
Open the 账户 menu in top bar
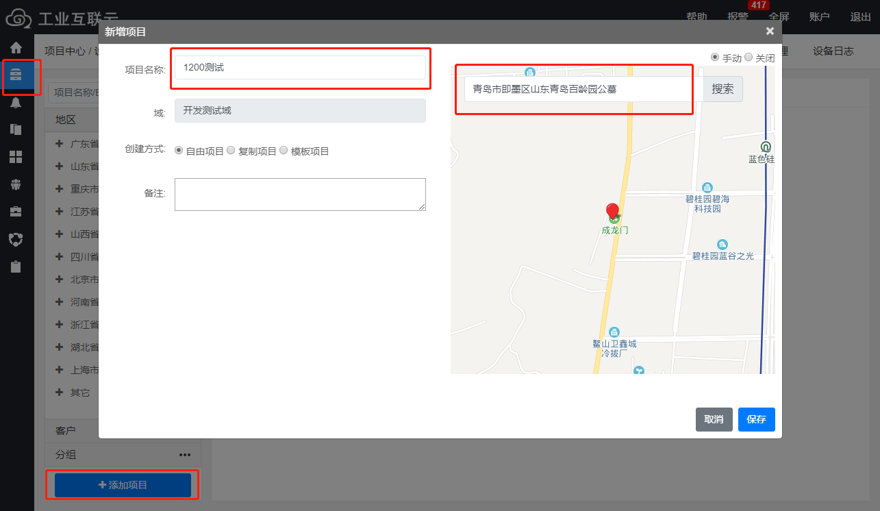[819, 16]
